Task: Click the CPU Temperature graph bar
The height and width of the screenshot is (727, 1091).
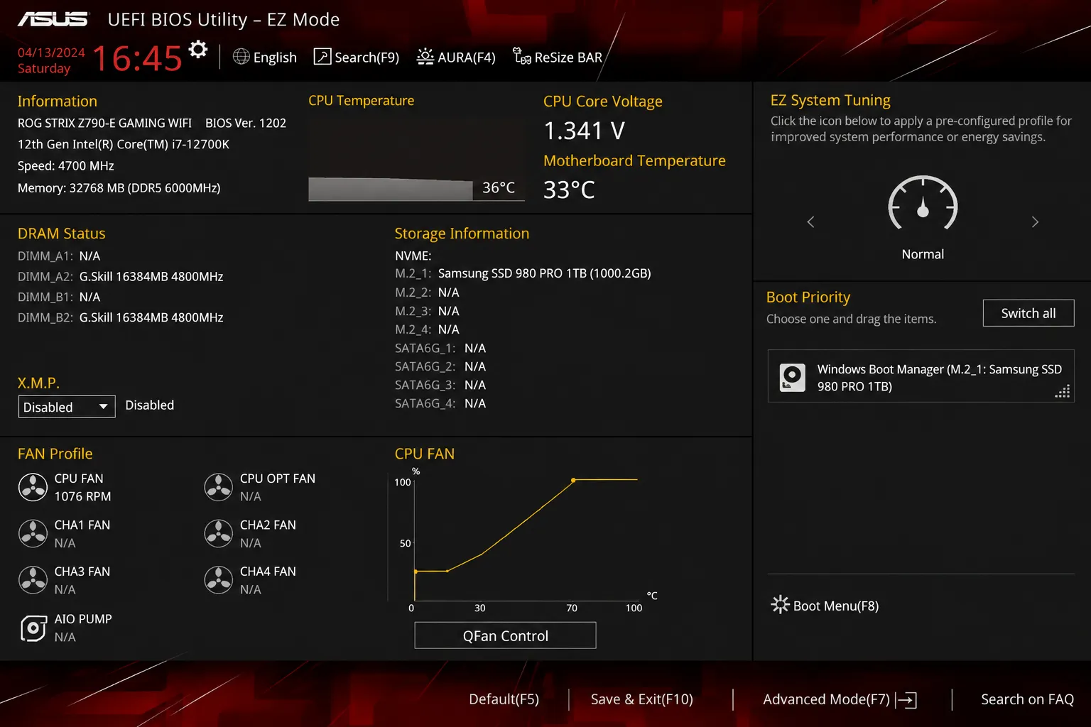Action: pyautogui.click(x=391, y=189)
